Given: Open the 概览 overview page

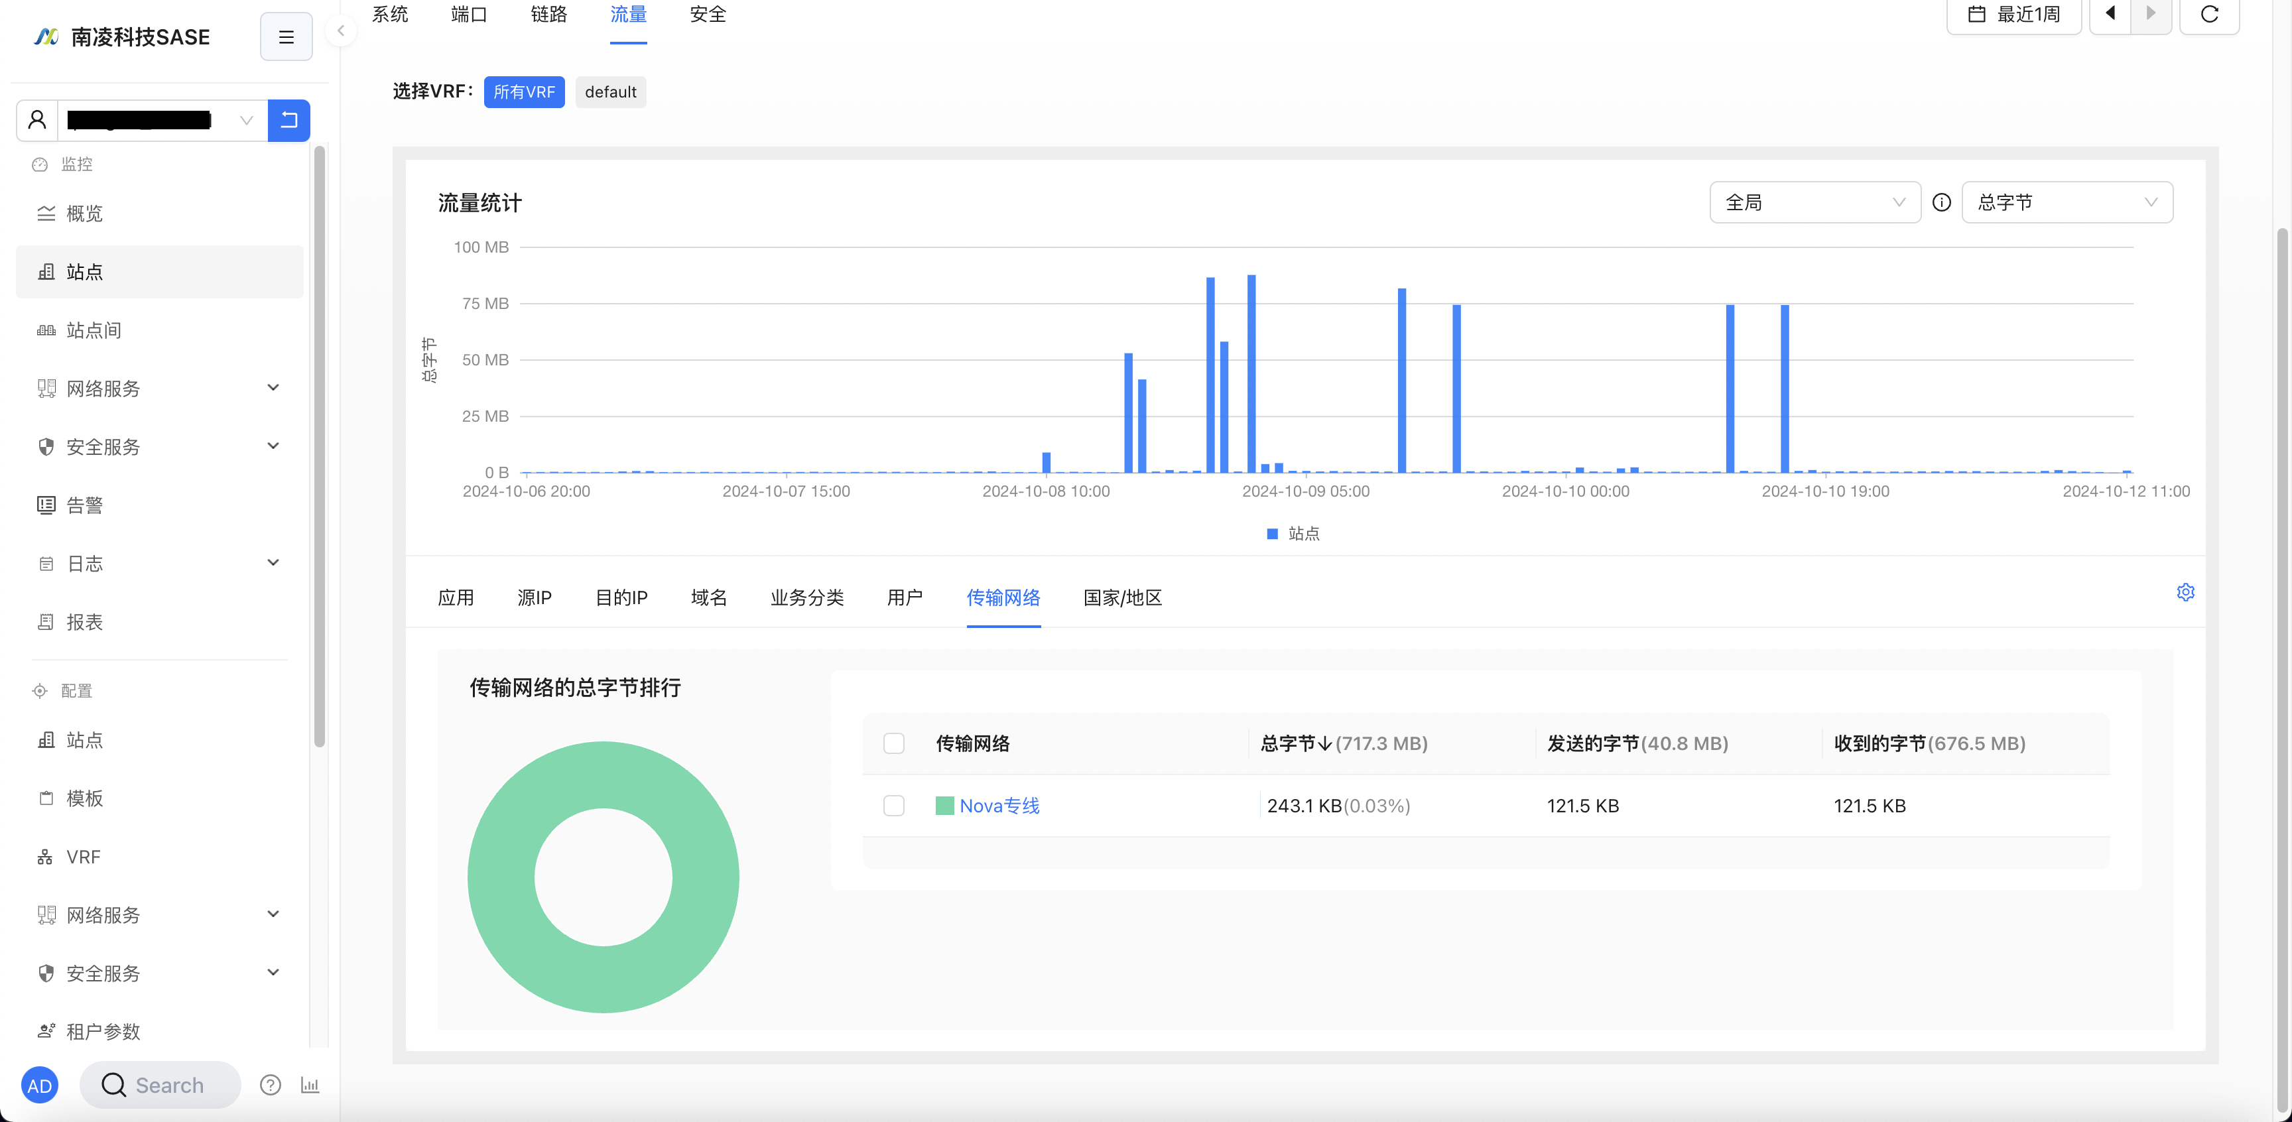Looking at the screenshot, I should [160, 214].
